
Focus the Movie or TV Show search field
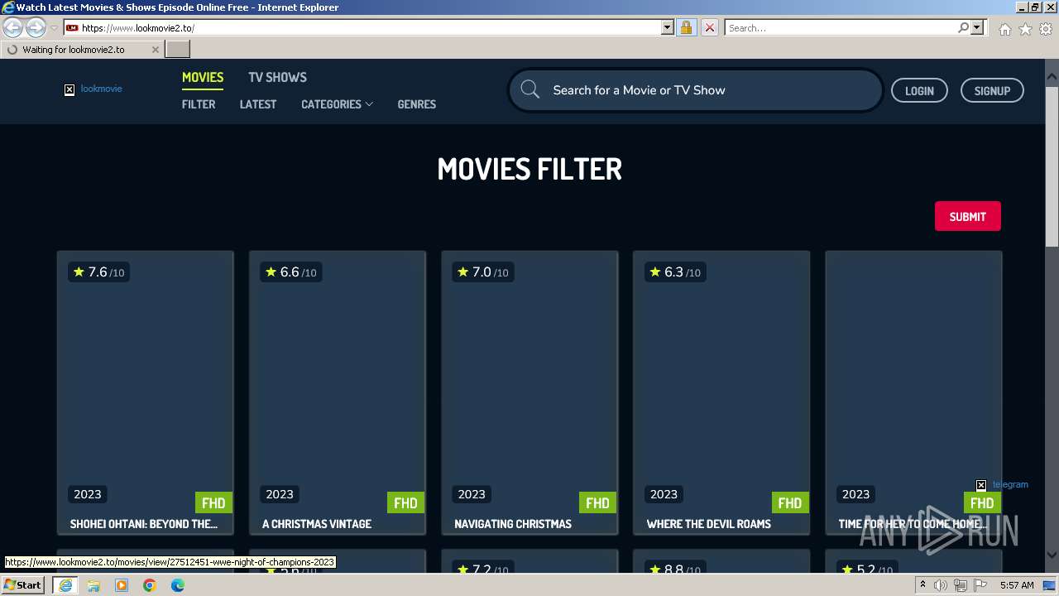pyautogui.click(x=695, y=89)
